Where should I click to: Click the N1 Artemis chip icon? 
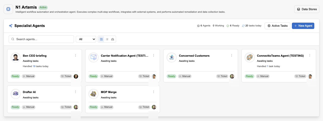click(x=8, y=9)
